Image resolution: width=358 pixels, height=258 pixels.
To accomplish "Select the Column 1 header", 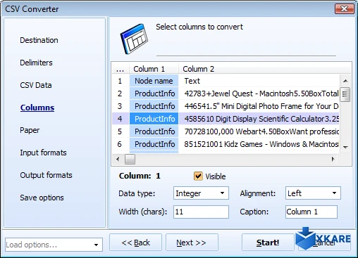I will tap(154, 69).
